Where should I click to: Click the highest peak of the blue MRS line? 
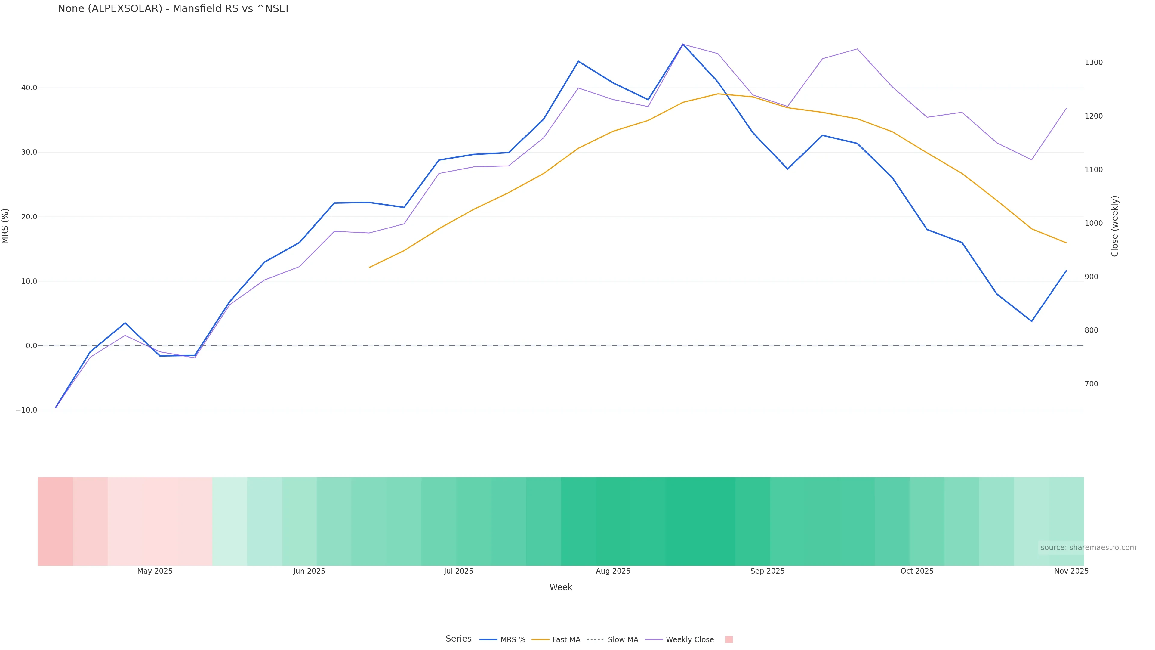683,45
